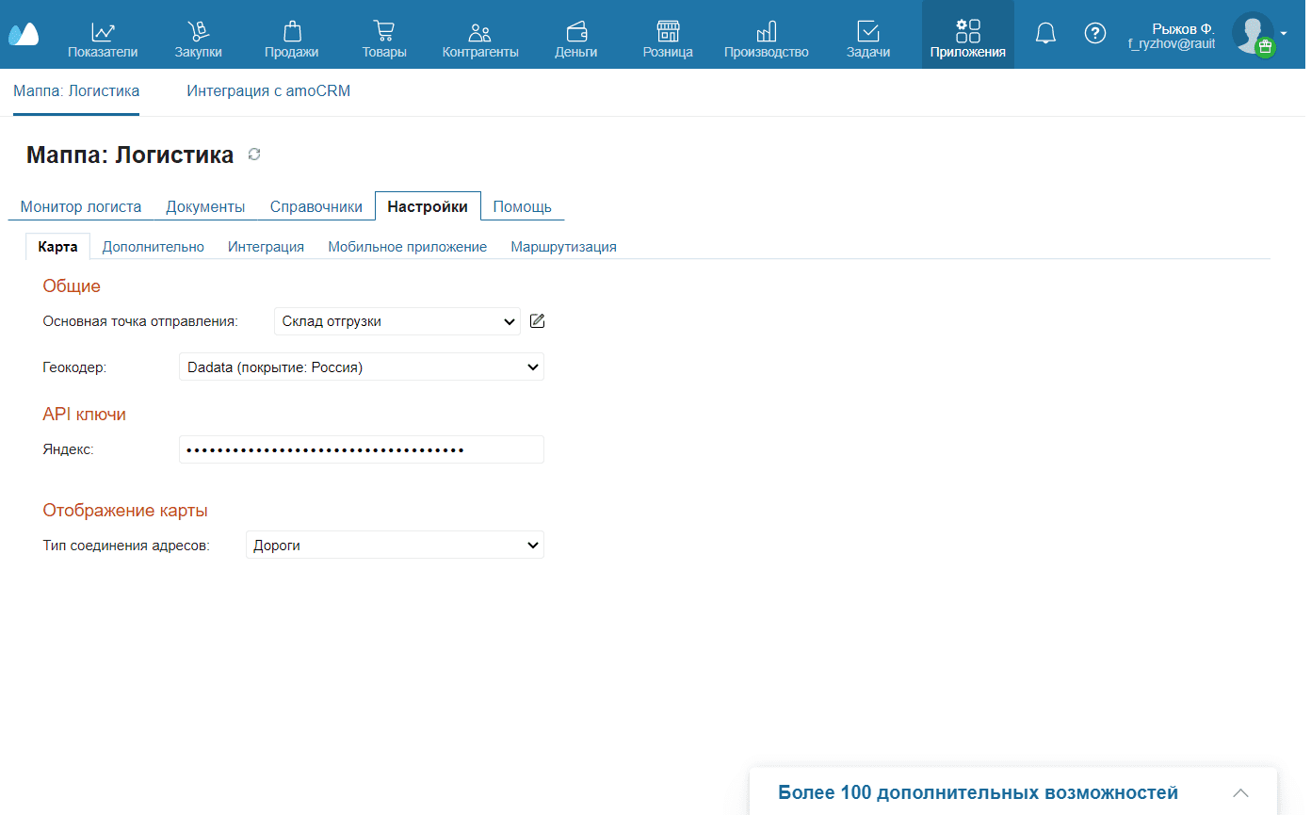Focus the Яндекс API key field
The image size is (1311, 815).
click(362, 449)
